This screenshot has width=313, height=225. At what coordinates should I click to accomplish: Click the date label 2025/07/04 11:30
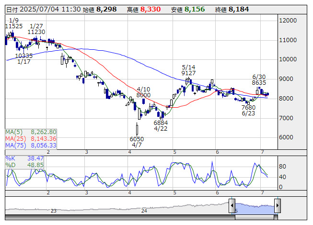click(50, 10)
